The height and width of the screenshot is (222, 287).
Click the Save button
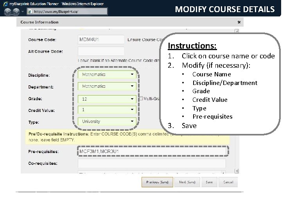[x=209, y=182]
